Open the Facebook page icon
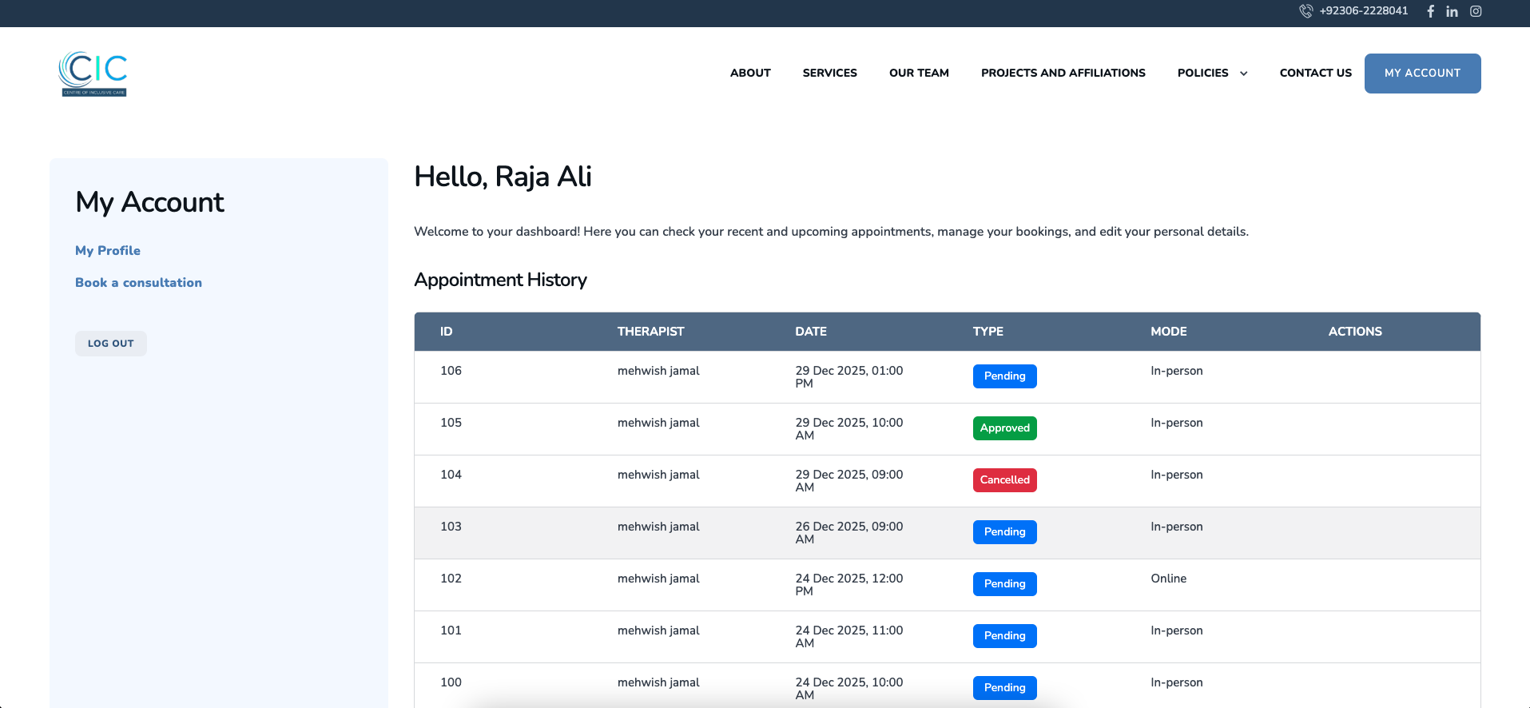Image resolution: width=1530 pixels, height=708 pixels. [x=1430, y=11]
